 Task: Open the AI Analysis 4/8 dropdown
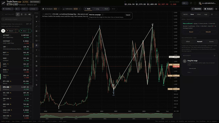point(51,9)
